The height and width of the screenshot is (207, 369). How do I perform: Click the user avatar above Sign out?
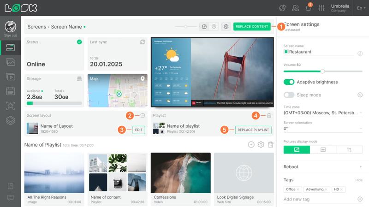click(x=10, y=27)
